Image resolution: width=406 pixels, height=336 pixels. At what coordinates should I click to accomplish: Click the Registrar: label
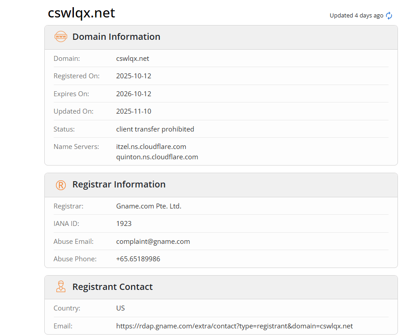click(68, 206)
